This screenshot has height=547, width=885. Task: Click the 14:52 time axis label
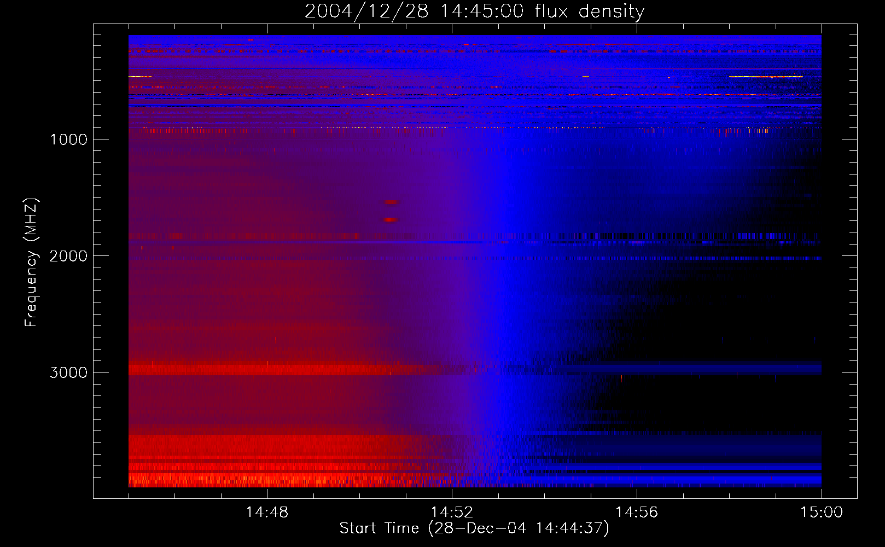pos(452,512)
